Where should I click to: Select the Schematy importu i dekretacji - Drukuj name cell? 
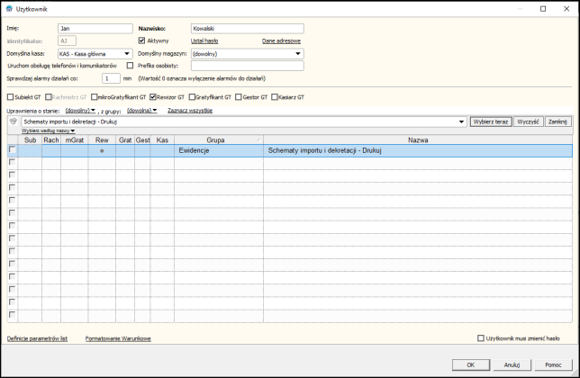point(418,151)
